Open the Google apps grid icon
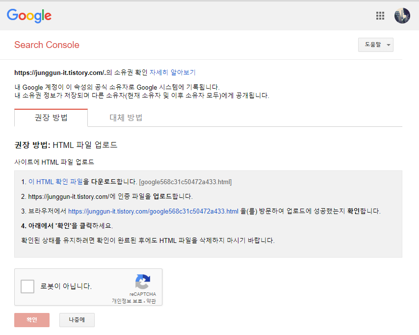The width and height of the screenshot is (419, 335). click(x=380, y=16)
